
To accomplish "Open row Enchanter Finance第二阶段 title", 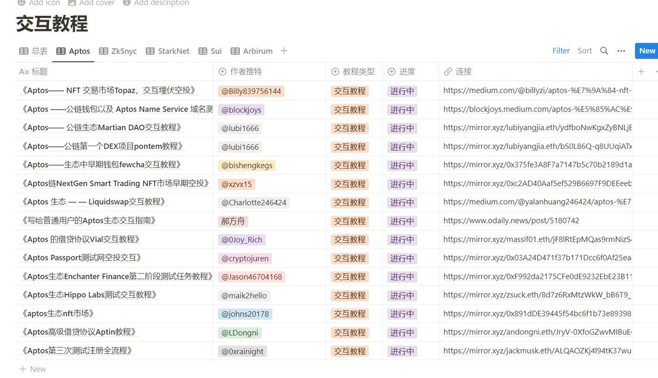I will click(116, 276).
